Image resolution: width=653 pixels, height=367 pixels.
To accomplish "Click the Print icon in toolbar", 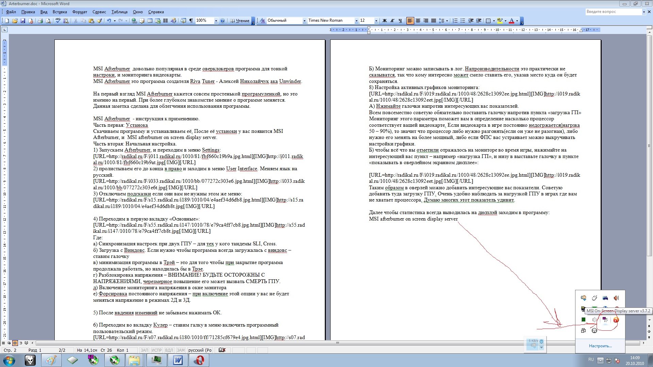I will point(40,21).
